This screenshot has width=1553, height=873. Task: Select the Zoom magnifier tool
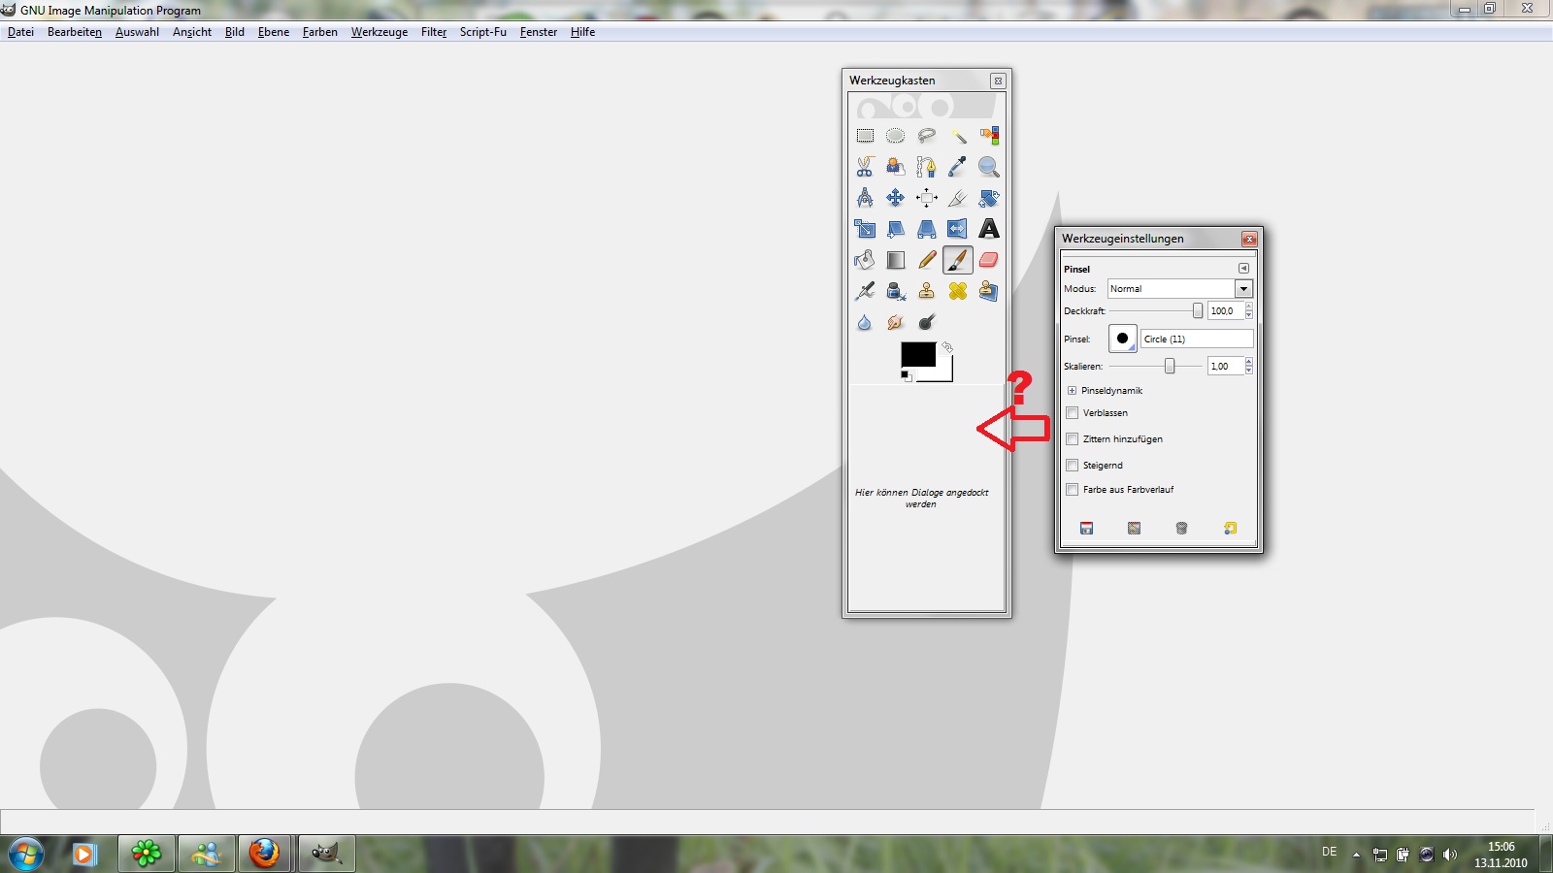coord(988,167)
